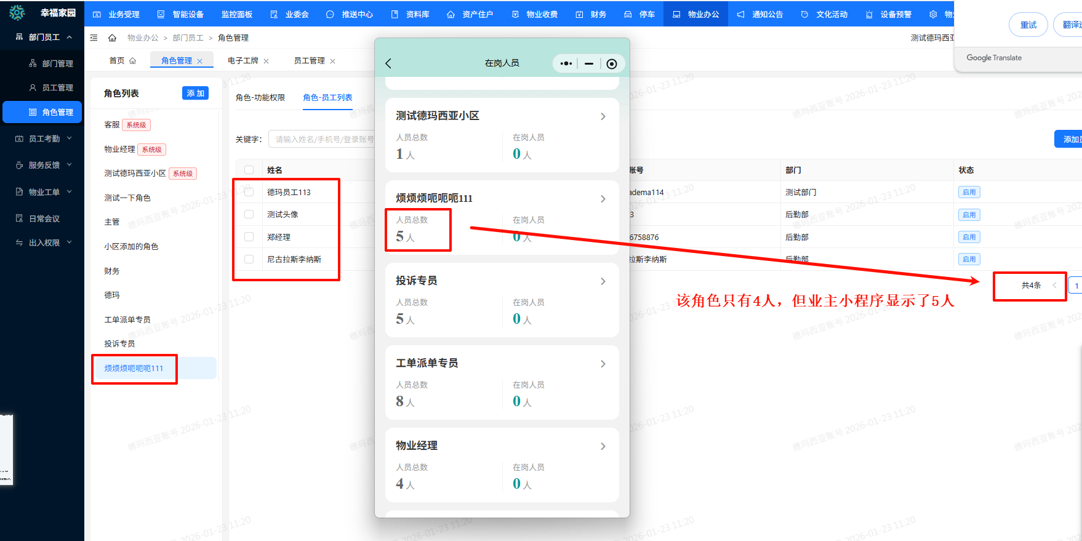Click the circular record icon in mini program header

[x=611, y=63]
